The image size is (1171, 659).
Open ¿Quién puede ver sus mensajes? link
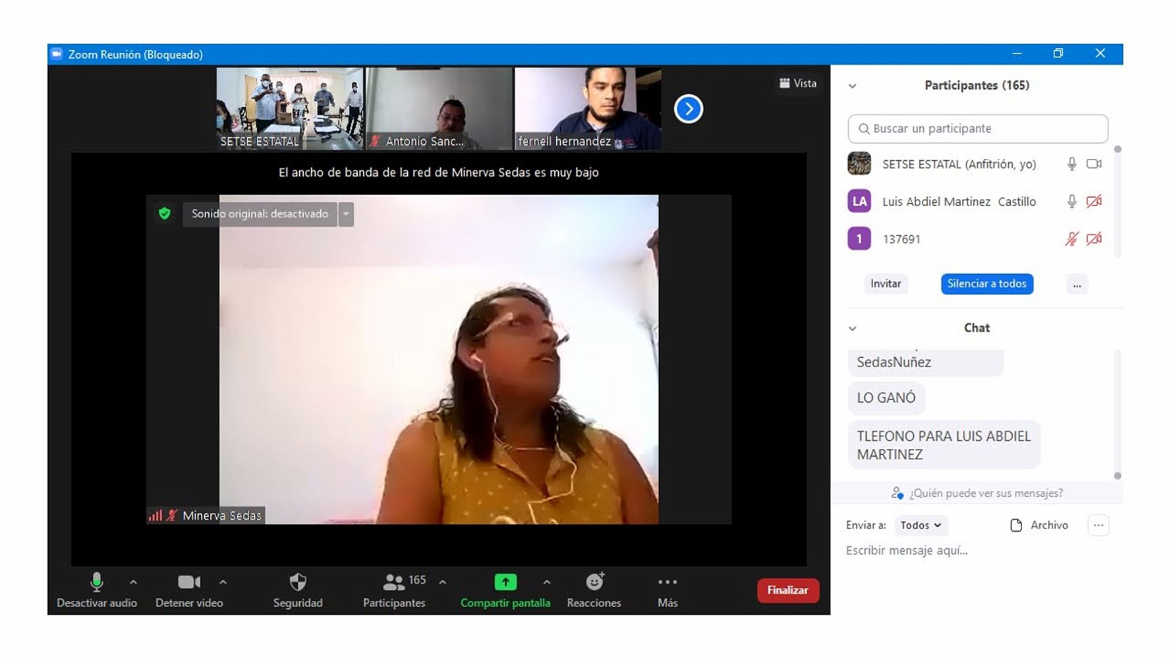977,493
